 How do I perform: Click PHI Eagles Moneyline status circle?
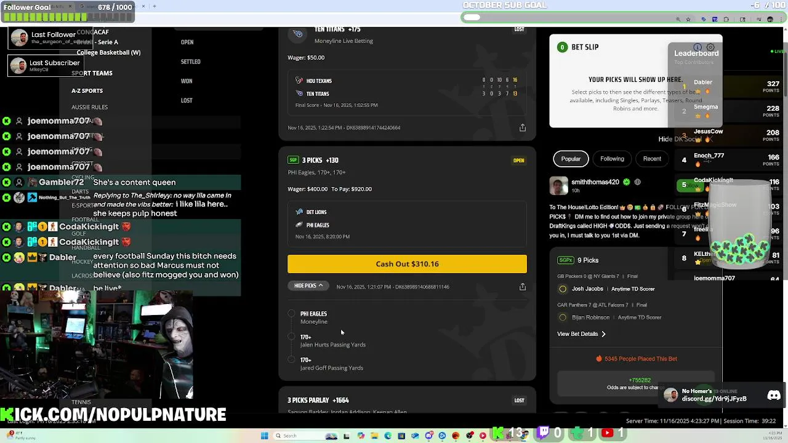pyautogui.click(x=291, y=314)
